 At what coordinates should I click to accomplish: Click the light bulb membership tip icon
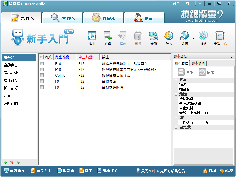click(138, 171)
